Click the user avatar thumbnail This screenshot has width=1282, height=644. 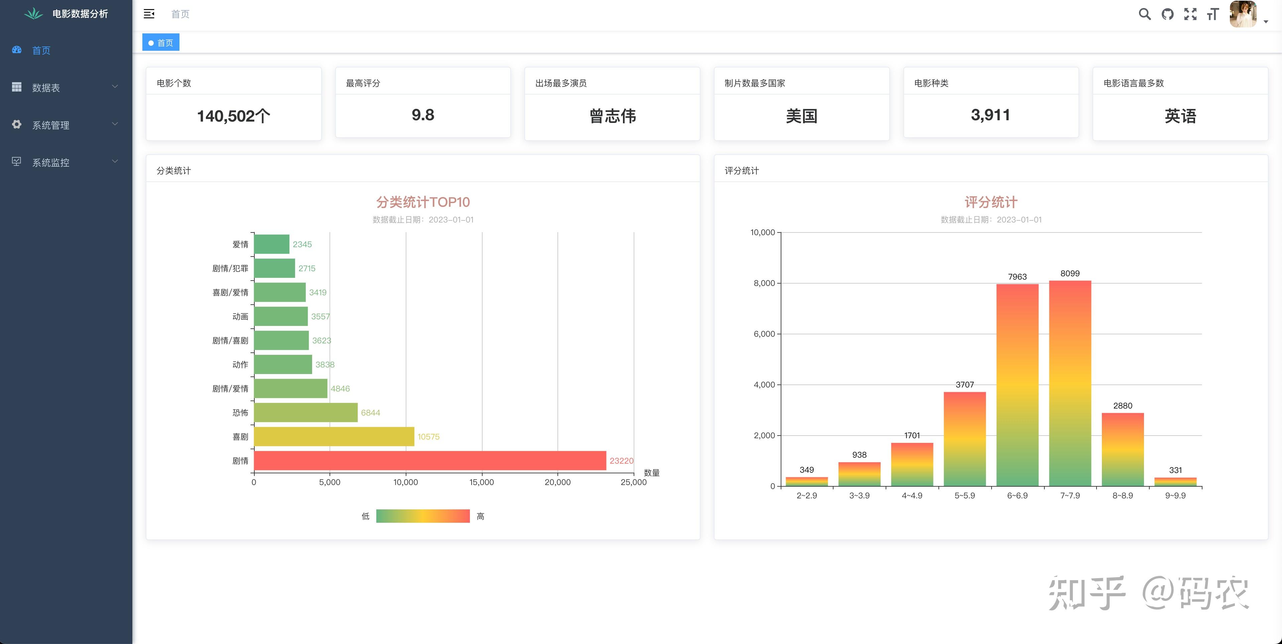[1243, 14]
